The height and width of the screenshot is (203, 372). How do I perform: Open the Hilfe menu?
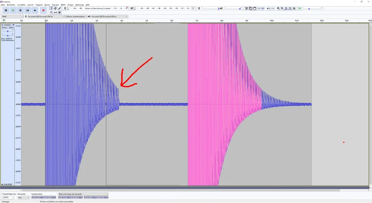pyautogui.click(x=88, y=5)
